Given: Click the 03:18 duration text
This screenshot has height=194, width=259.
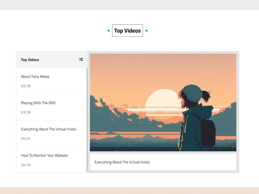Looking at the screenshot, I should pos(26,112).
